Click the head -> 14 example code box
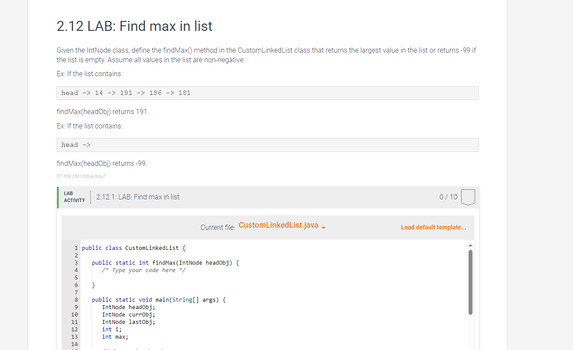The image size is (573, 350). 267,93
